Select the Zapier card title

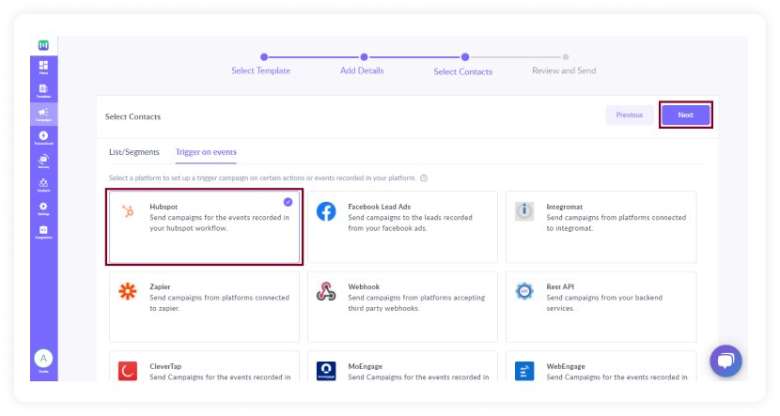point(160,286)
